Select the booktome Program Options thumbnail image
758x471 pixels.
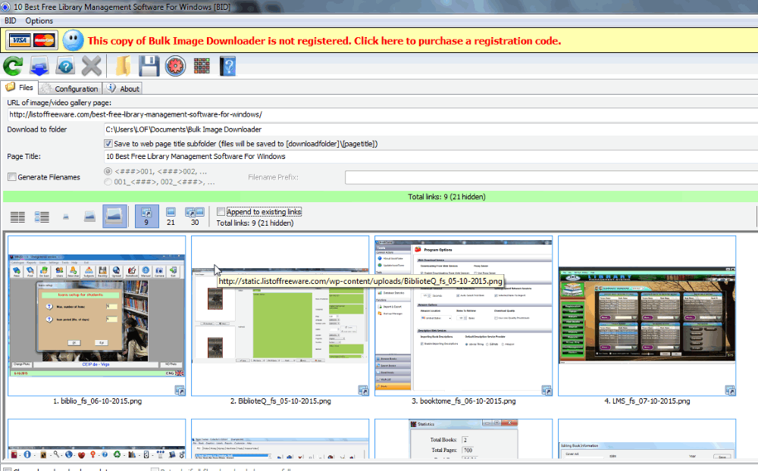click(464, 316)
